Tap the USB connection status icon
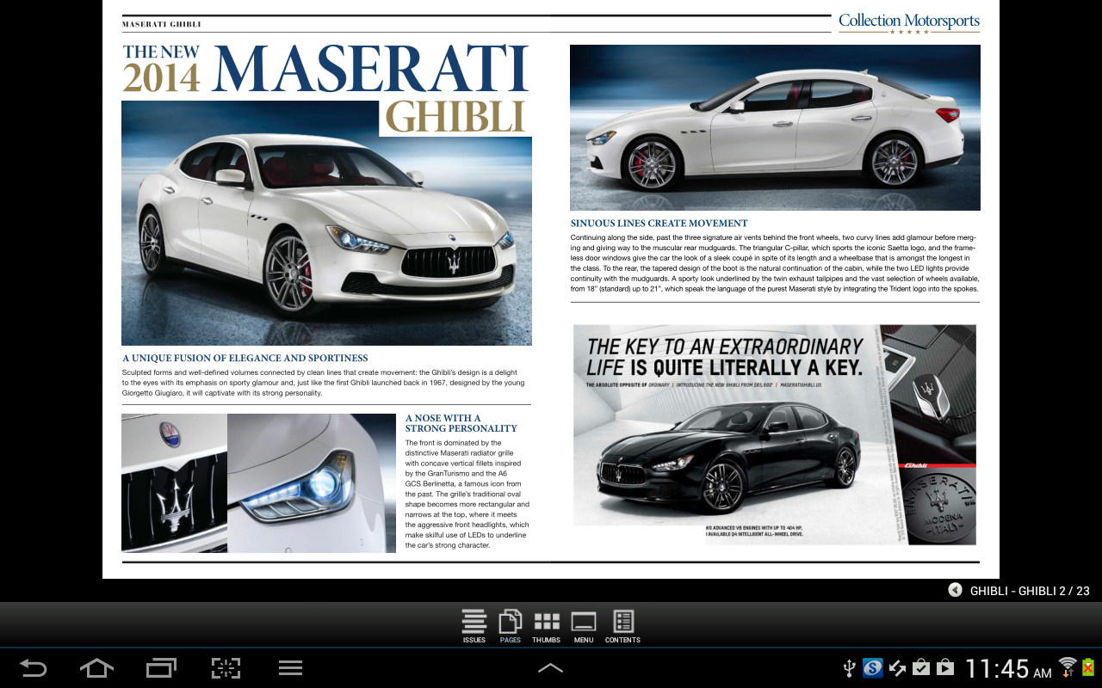Viewport: 1102px width, 688px height. click(848, 667)
